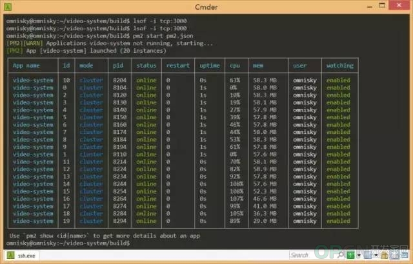Click pid value 8244
The height and width of the screenshot is (264, 413).
(x=119, y=184)
